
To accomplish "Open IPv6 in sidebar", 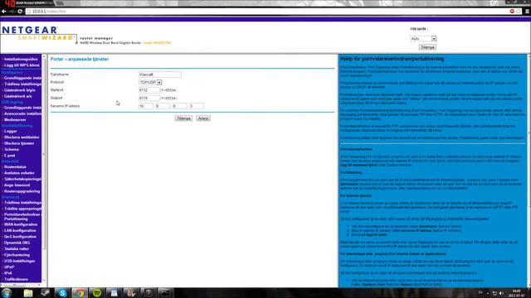I will [x=8, y=273].
